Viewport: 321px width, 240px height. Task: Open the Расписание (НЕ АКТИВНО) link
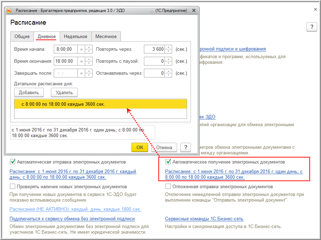tap(75, 209)
